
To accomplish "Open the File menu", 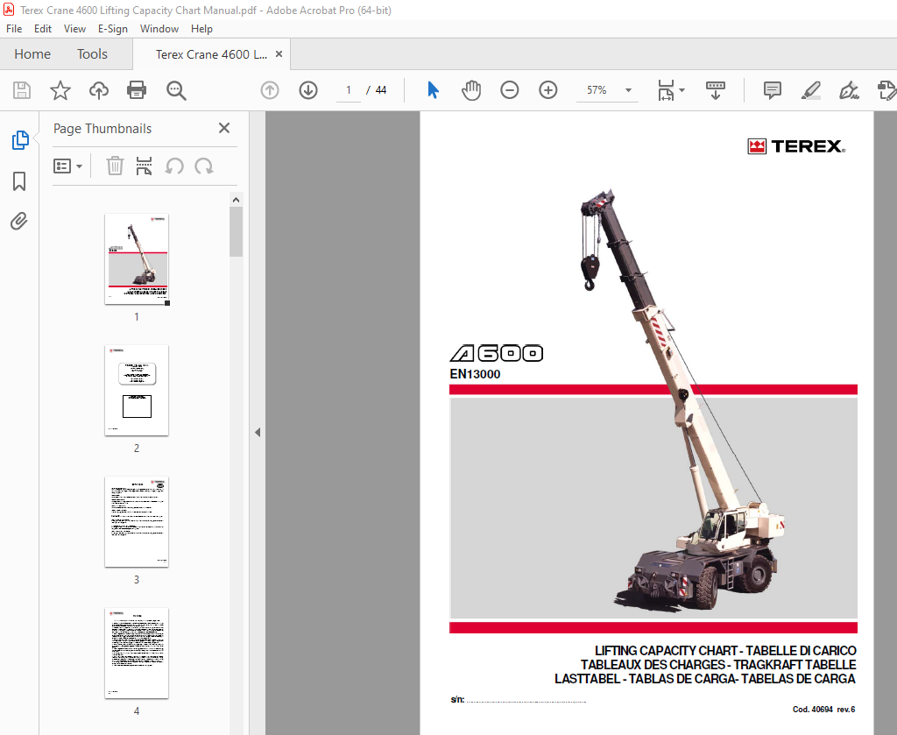I will click(x=14, y=29).
